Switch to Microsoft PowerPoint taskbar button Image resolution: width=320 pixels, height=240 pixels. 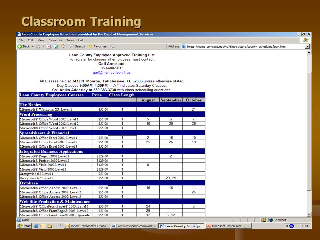tap(228, 226)
